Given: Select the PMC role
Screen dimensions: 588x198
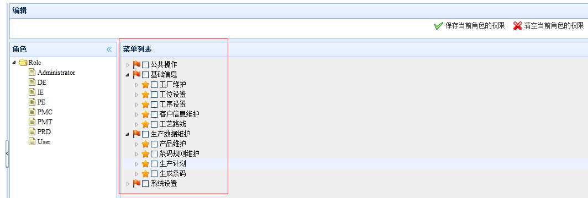Looking at the screenshot, I should (45, 112).
